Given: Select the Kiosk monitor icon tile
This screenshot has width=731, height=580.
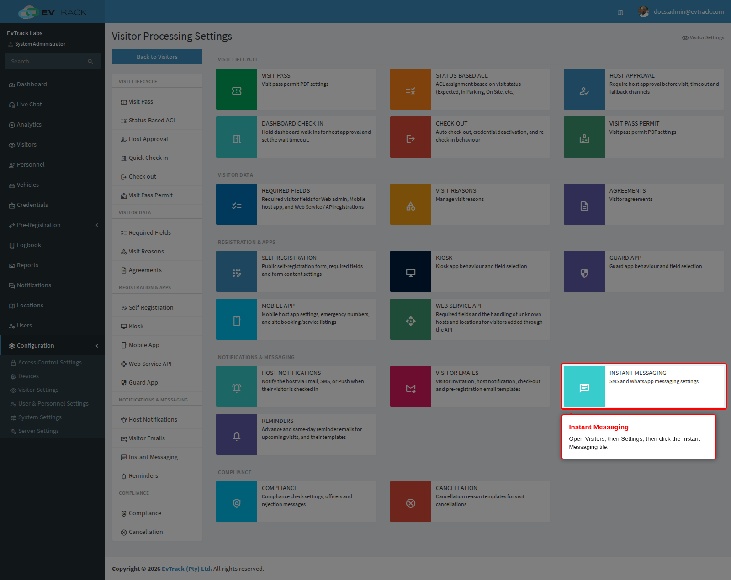Looking at the screenshot, I should (411, 271).
